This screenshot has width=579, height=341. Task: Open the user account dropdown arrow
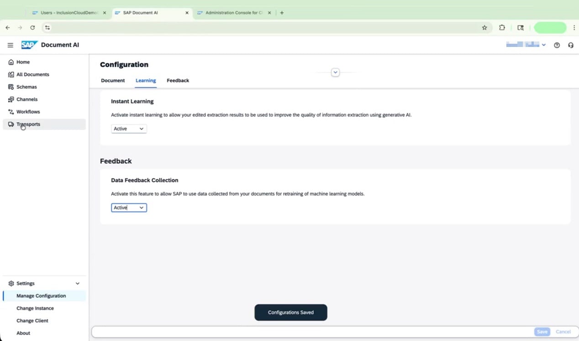pyautogui.click(x=544, y=45)
